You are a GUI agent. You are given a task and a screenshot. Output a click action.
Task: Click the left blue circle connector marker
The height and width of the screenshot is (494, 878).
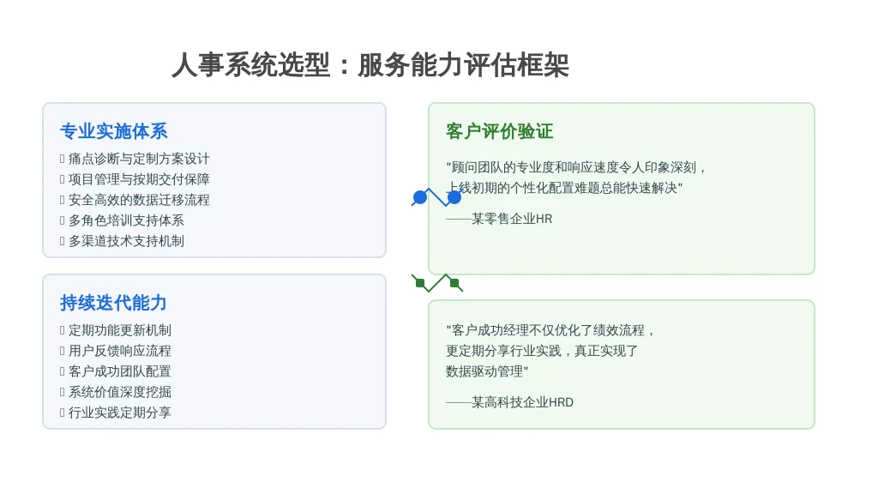[x=419, y=197]
